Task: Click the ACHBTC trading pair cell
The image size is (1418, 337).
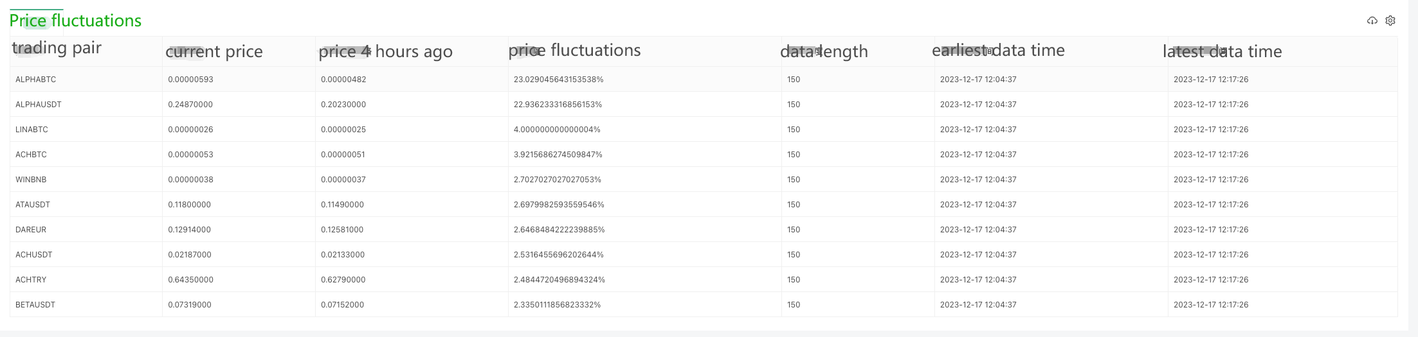Action: 31,155
